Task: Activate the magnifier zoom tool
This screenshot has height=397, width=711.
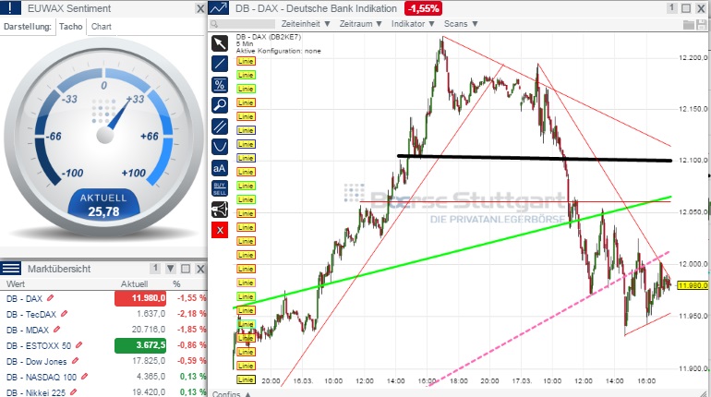Action: point(220,105)
